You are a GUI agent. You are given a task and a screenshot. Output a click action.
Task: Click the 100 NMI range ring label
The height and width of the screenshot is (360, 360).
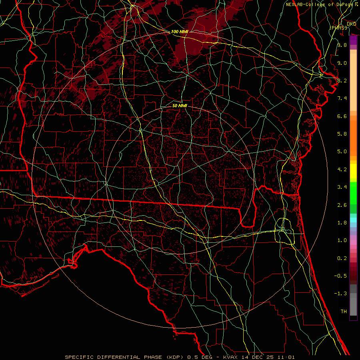pyautogui.click(x=180, y=32)
